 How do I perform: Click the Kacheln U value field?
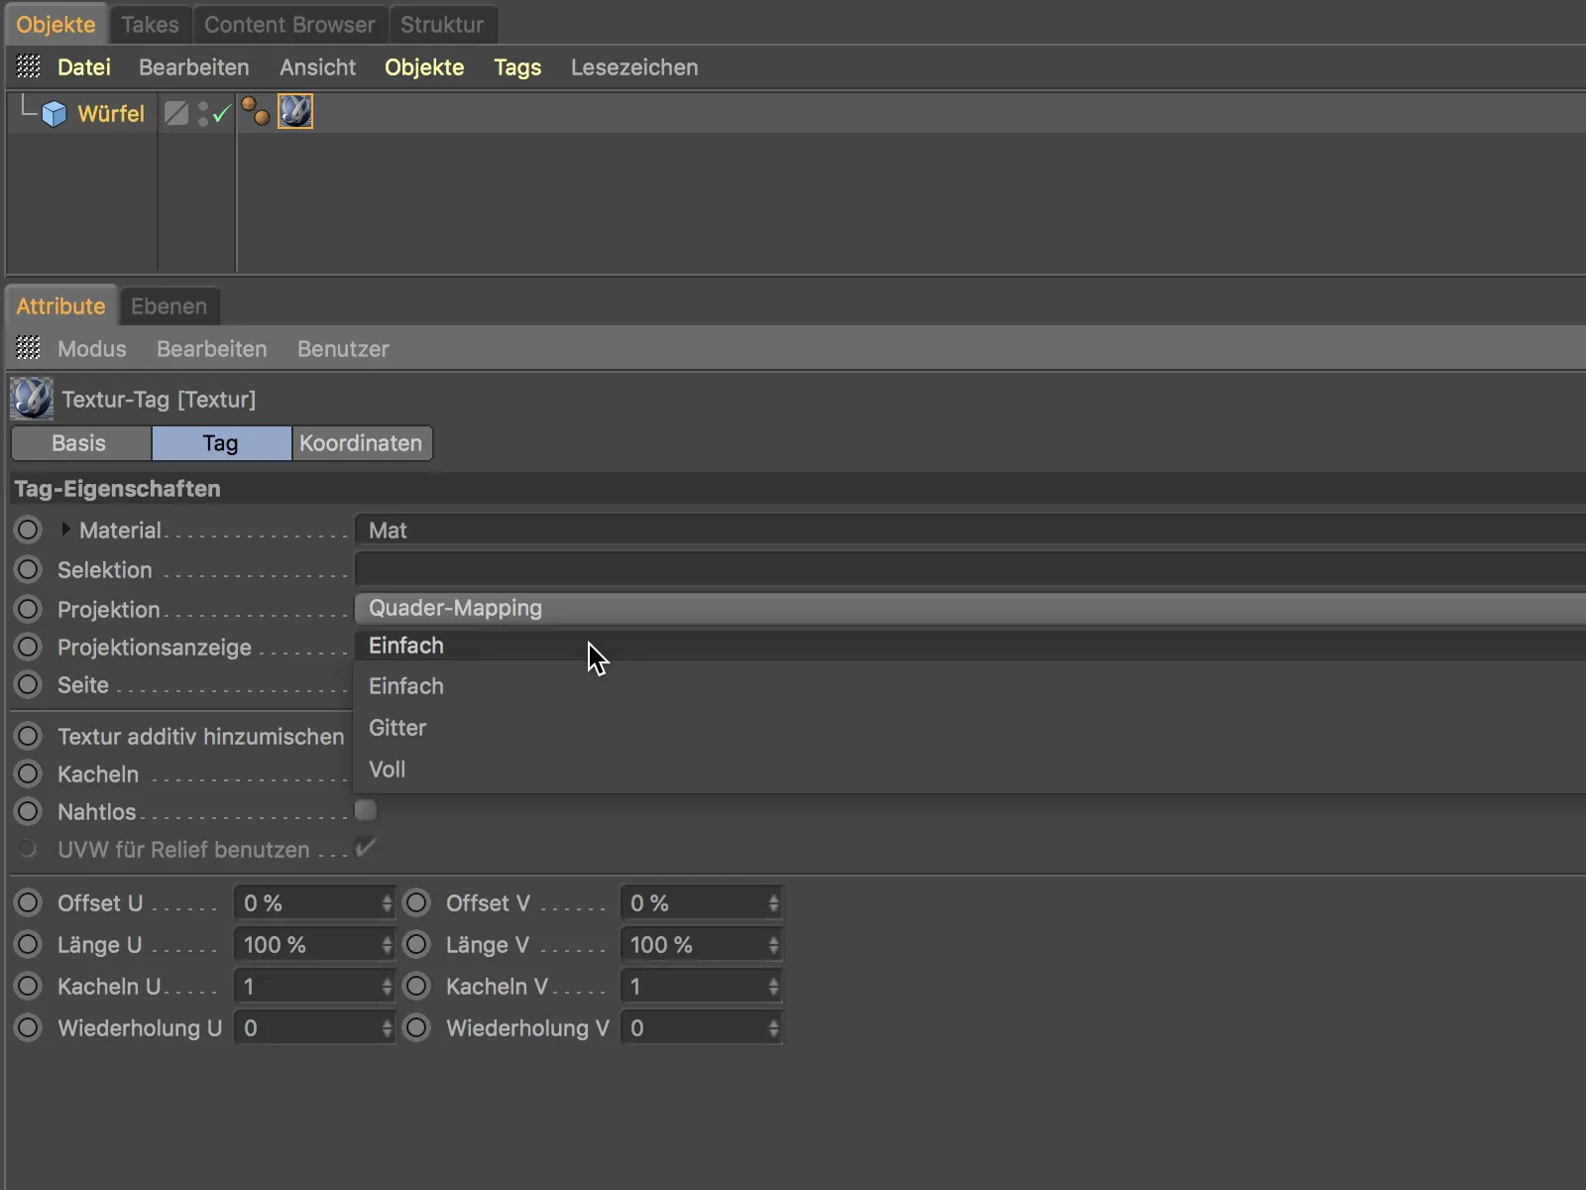point(307,987)
